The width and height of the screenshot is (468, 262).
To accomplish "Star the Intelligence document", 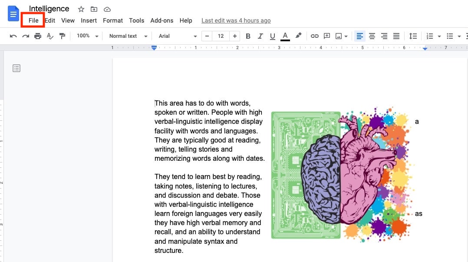I will tap(81, 9).
